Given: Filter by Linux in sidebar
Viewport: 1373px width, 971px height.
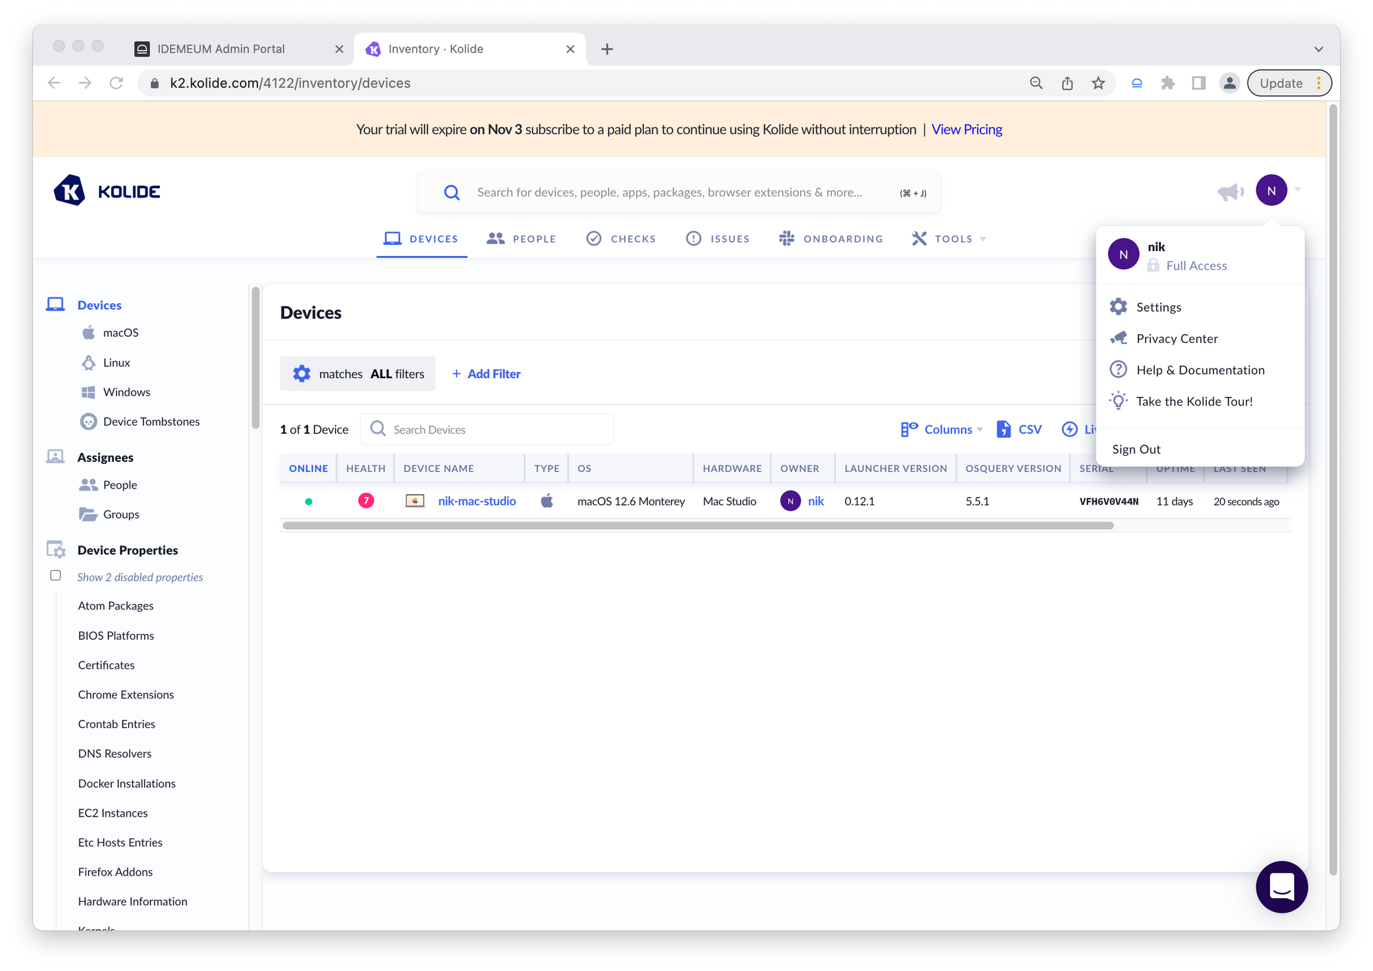Looking at the screenshot, I should pyautogui.click(x=116, y=362).
